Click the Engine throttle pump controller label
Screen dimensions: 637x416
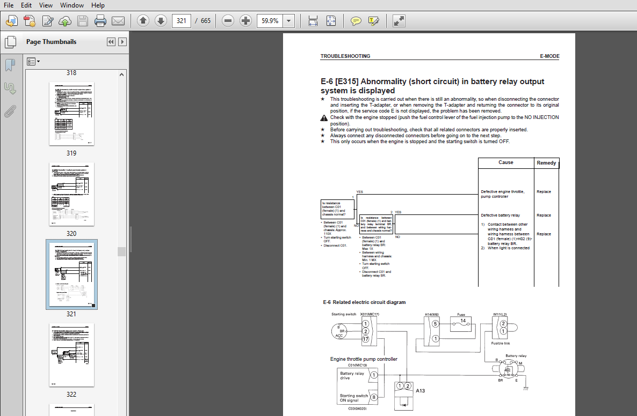coord(364,359)
